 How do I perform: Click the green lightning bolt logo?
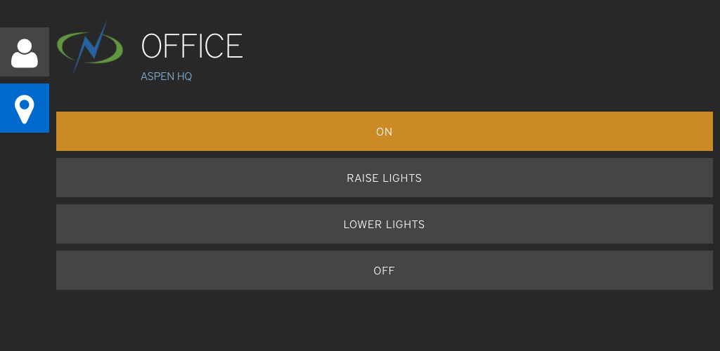click(90, 47)
